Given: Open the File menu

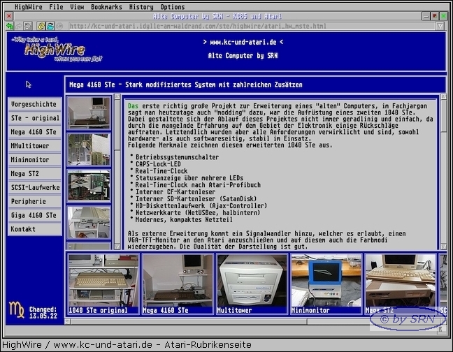Looking at the screenshot, I should click(x=56, y=7).
